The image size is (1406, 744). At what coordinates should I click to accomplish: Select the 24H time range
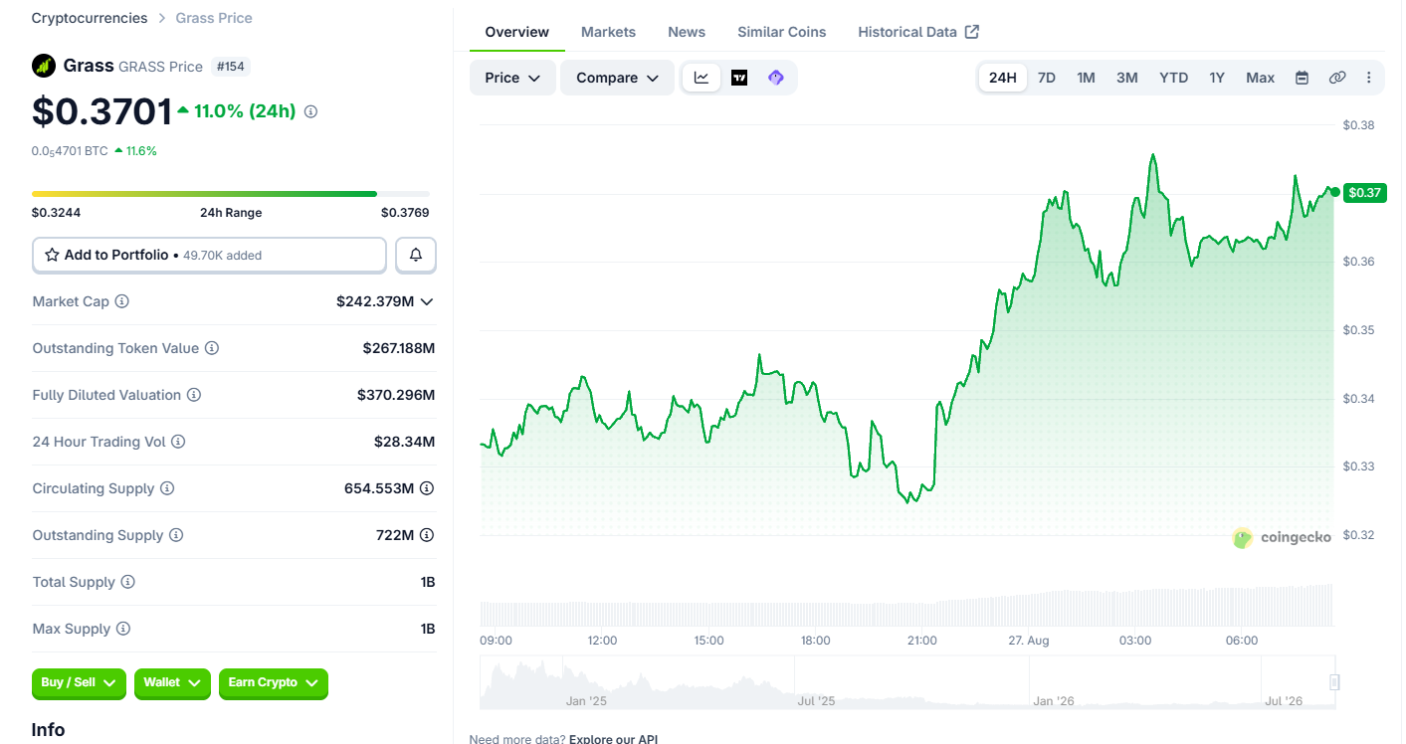tap(1003, 78)
